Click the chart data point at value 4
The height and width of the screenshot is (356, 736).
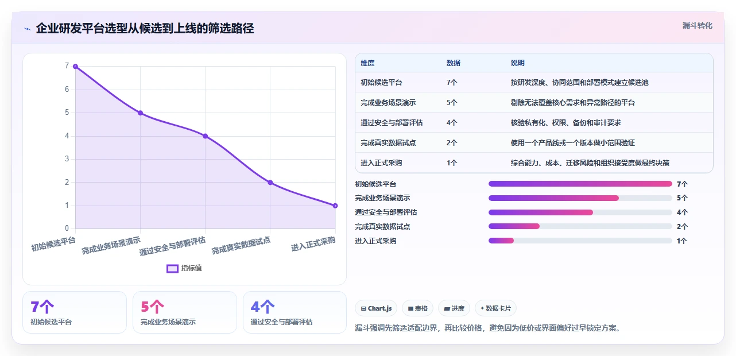(x=205, y=136)
